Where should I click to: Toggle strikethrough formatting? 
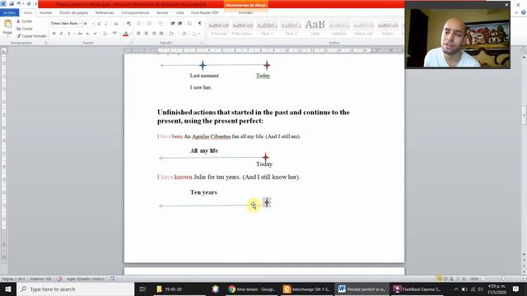(80, 34)
